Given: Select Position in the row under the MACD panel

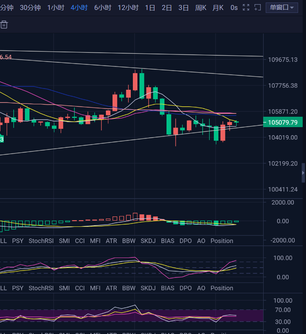Looking at the screenshot, I should (x=222, y=241).
